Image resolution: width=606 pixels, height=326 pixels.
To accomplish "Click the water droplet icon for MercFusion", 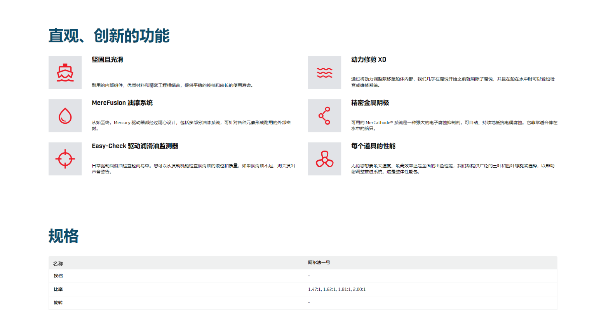I will pyautogui.click(x=65, y=116).
